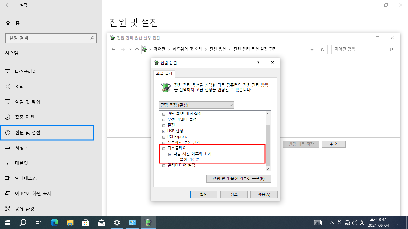The width and height of the screenshot is (408, 229).
Task: Open the network tray icon
Action: (347, 223)
